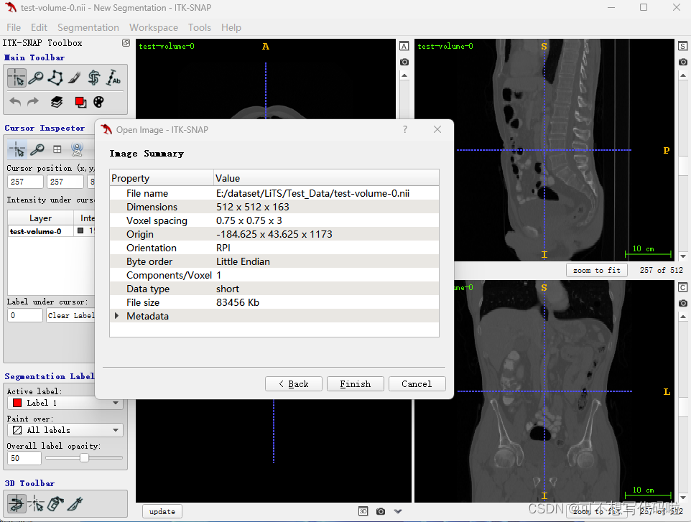Take snapshot of the coronal view
Image resolution: width=691 pixels, height=522 pixels.
682,303
